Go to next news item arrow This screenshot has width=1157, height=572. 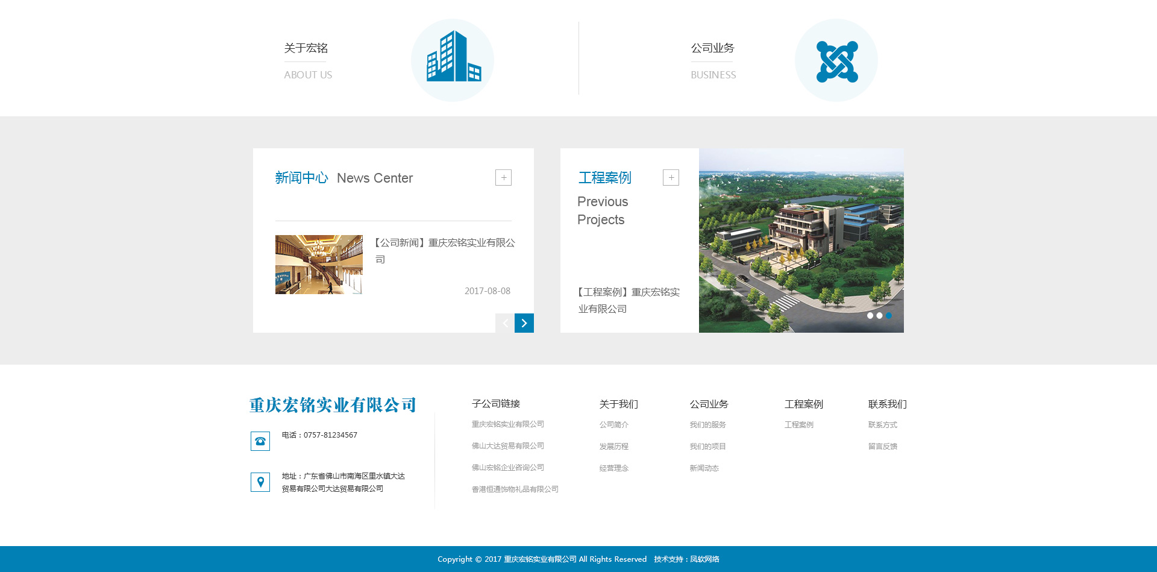pyautogui.click(x=524, y=323)
